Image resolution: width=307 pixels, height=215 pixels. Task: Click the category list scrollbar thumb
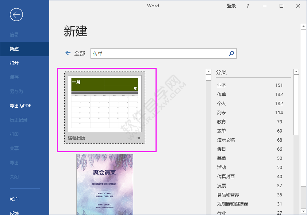296,105
